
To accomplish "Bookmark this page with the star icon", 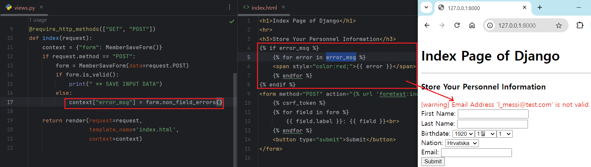I will (559, 26).
